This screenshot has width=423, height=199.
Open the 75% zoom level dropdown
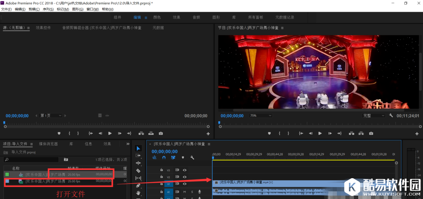pyautogui.click(x=260, y=116)
